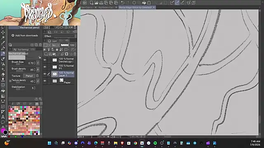The height and width of the screenshot is (148, 264).
Task: Click the black sub color swatch
Action: [5, 132]
